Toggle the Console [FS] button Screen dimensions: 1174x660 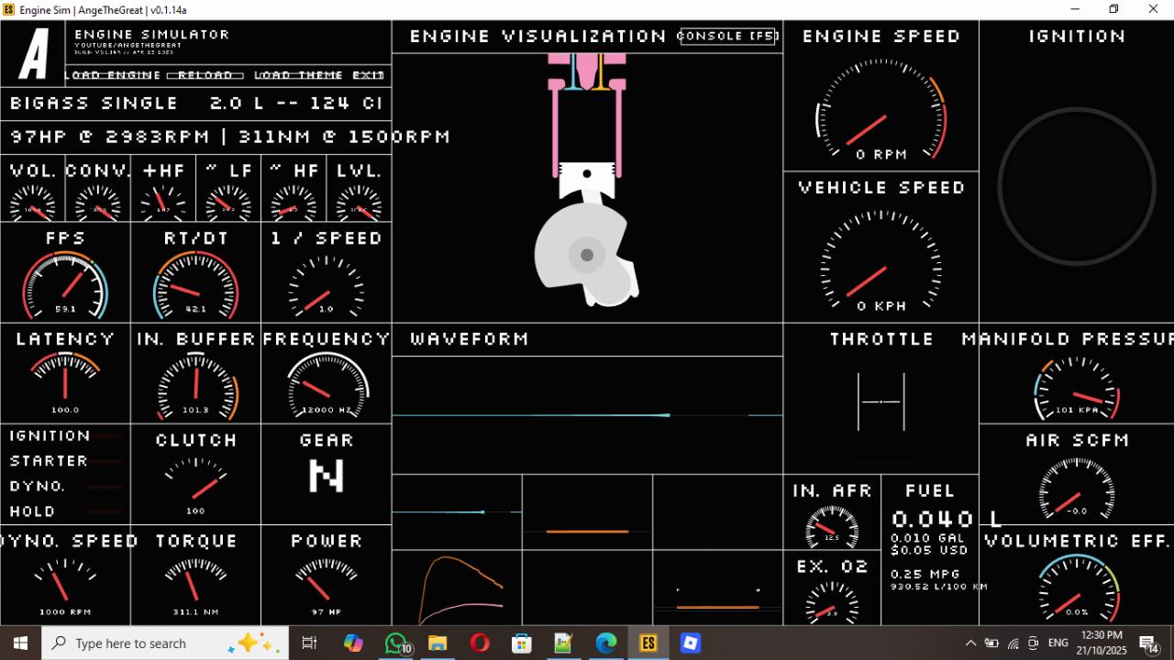[728, 36]
